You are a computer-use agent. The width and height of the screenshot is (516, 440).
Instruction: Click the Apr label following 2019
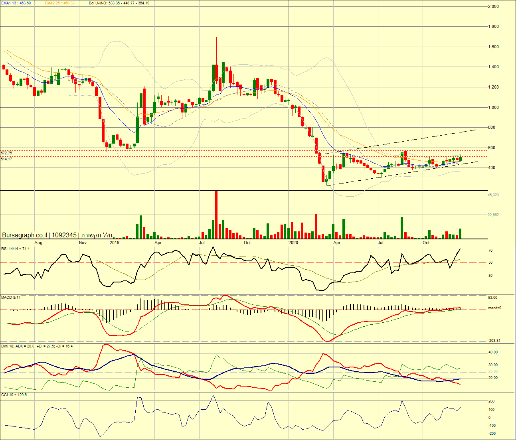(x=158, y=243)
